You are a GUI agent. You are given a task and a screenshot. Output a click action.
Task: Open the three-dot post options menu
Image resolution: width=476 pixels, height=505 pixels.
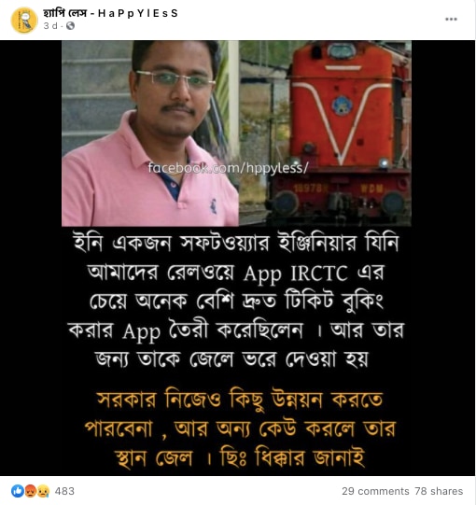[x=451, y=20]
